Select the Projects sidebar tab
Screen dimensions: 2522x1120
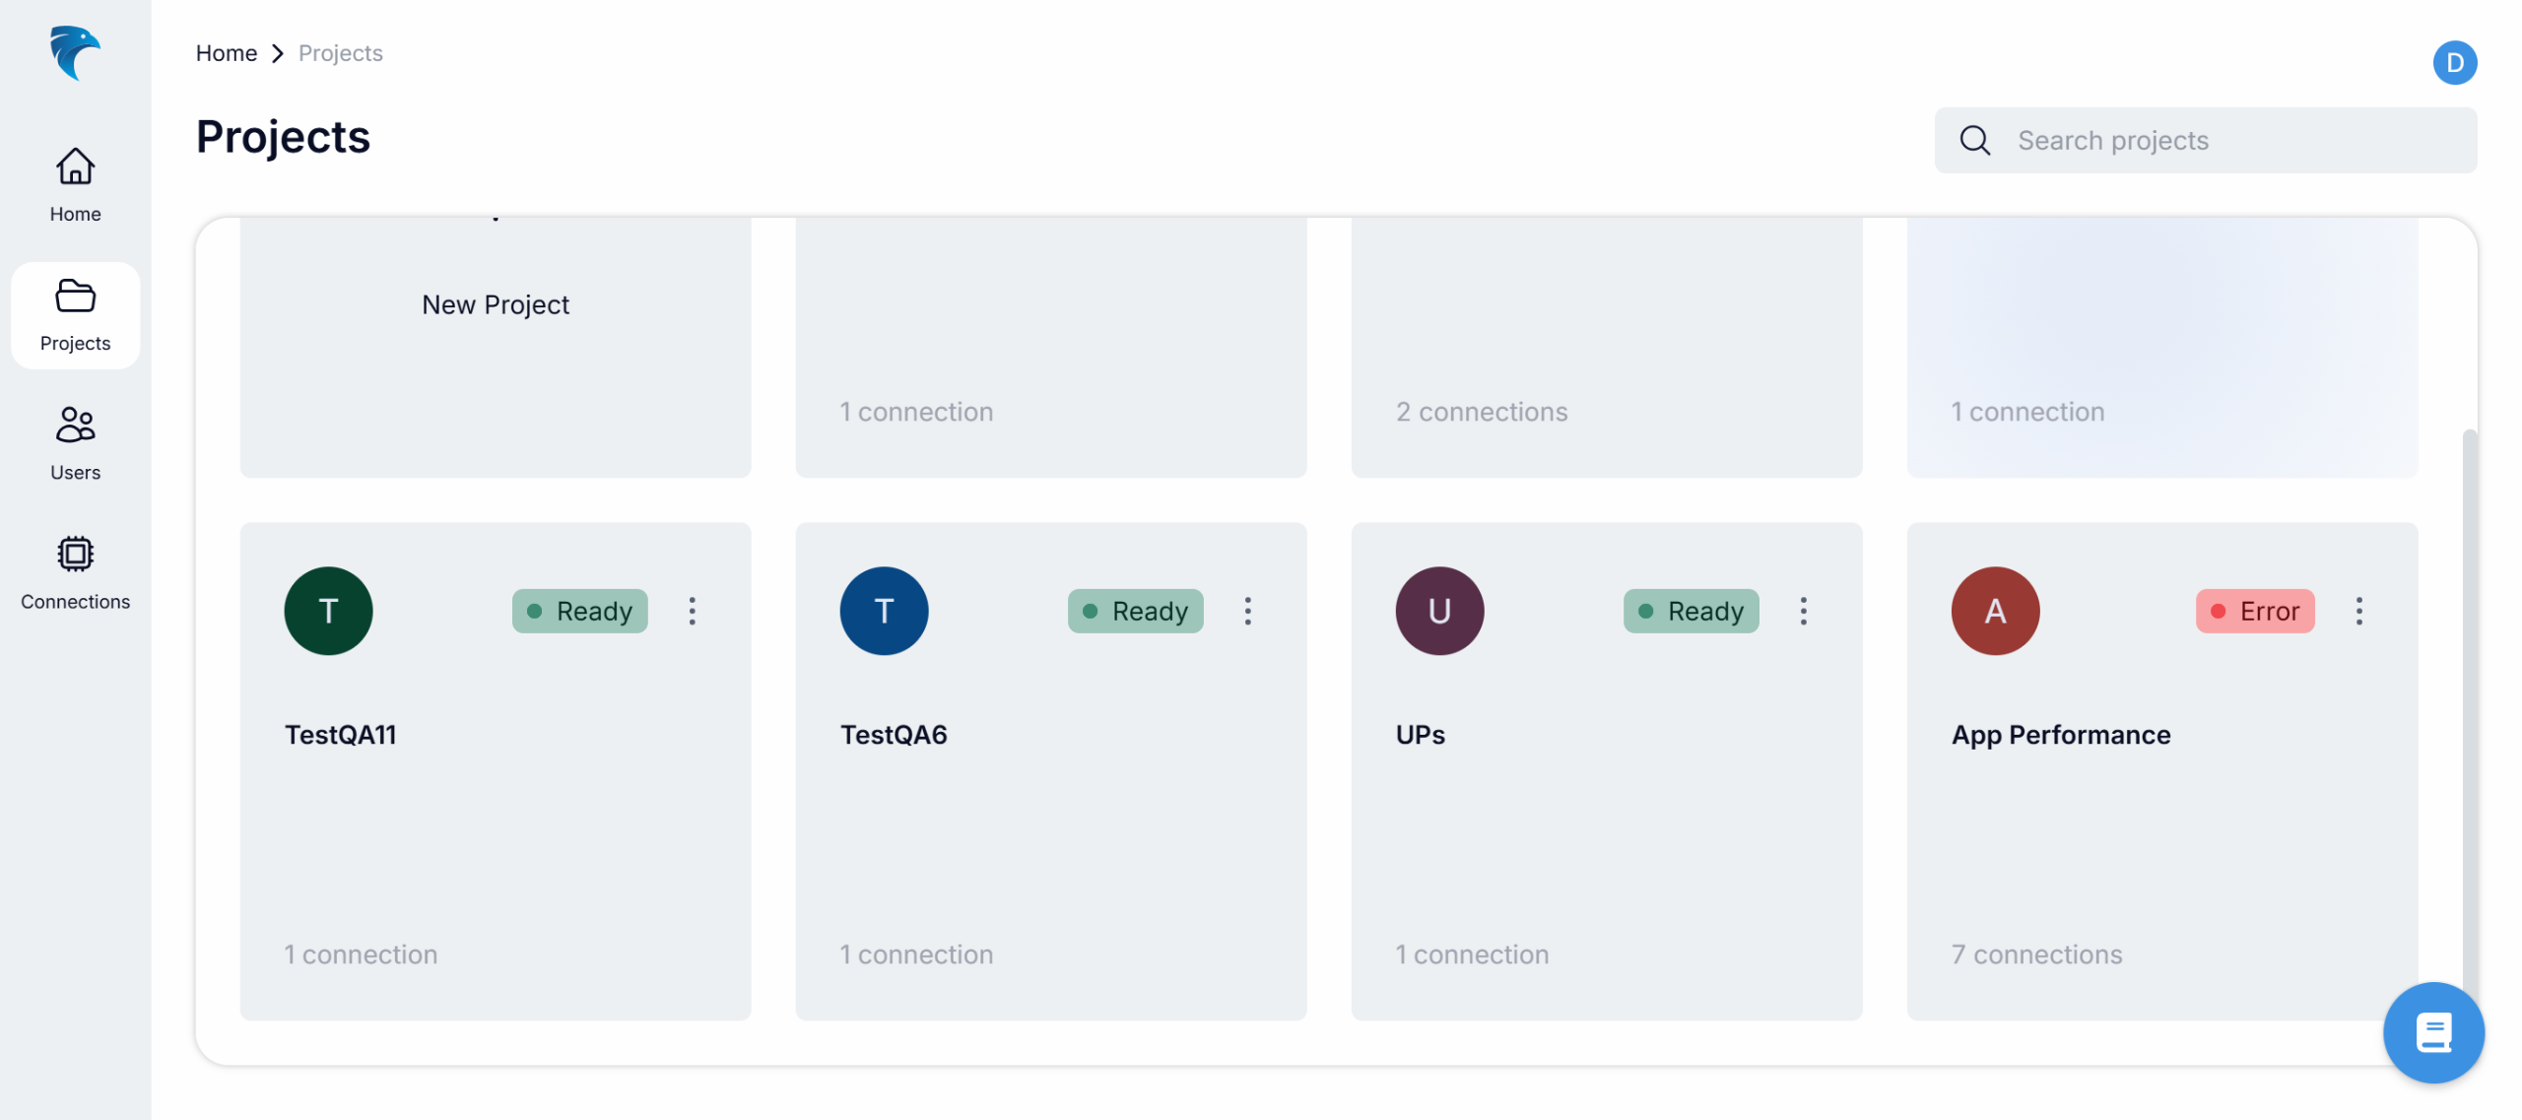(x=75, y=315)
